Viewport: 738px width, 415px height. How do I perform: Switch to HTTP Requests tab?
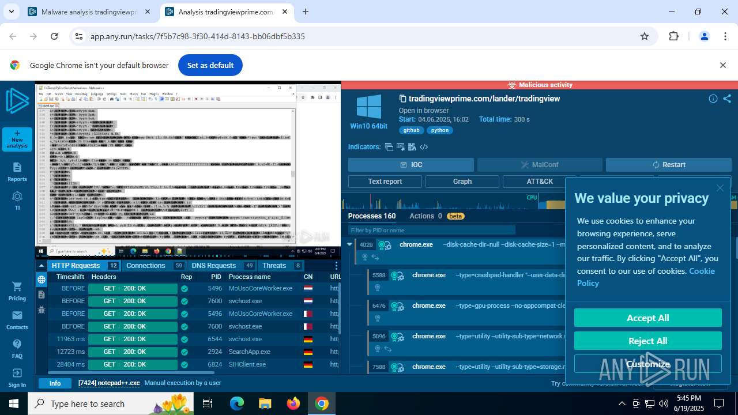(85, 266)
